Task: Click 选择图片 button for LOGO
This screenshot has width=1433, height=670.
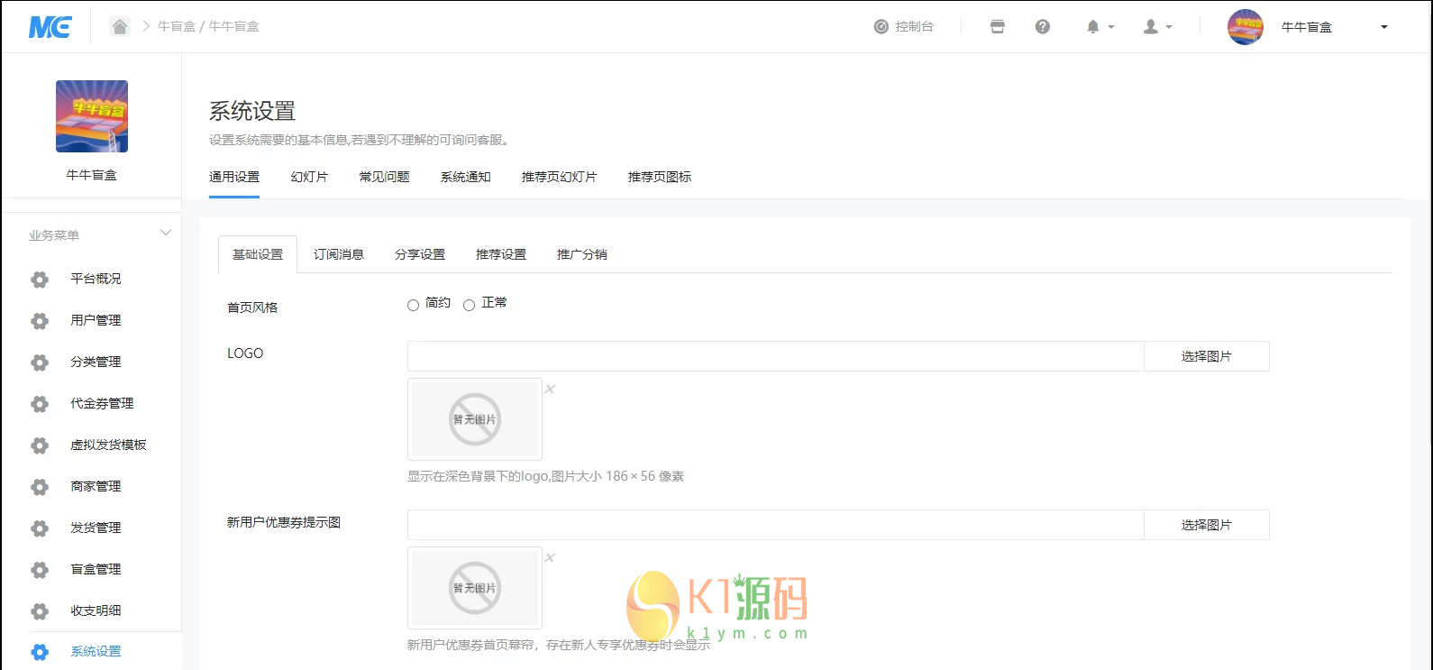Action: point(1207,356)
